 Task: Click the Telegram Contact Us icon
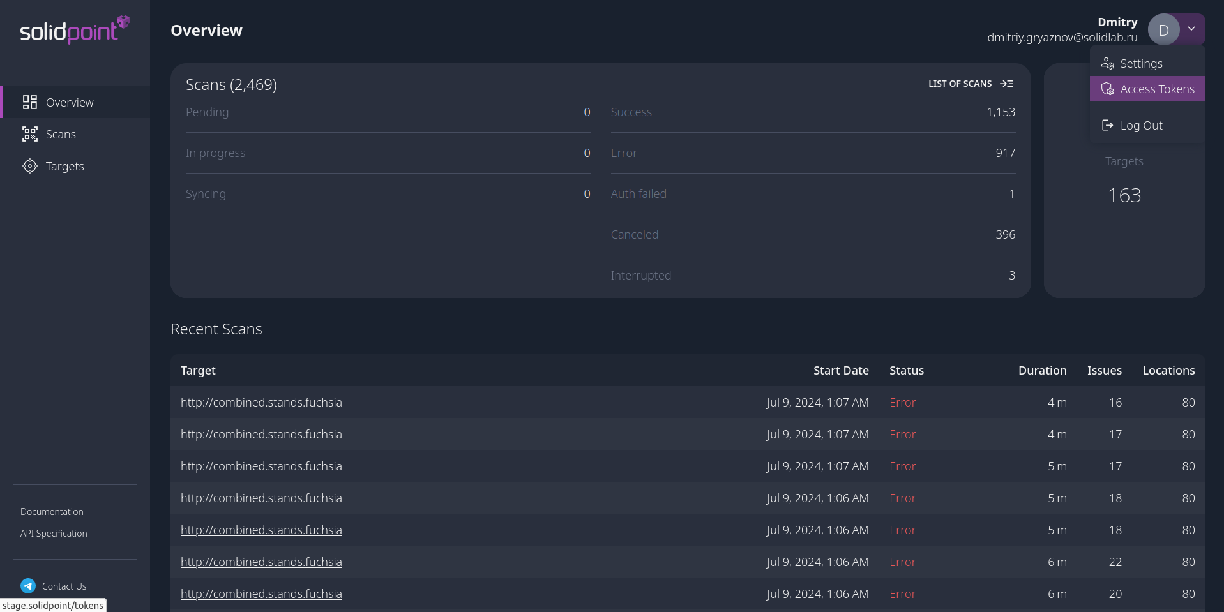coord(28,586)
